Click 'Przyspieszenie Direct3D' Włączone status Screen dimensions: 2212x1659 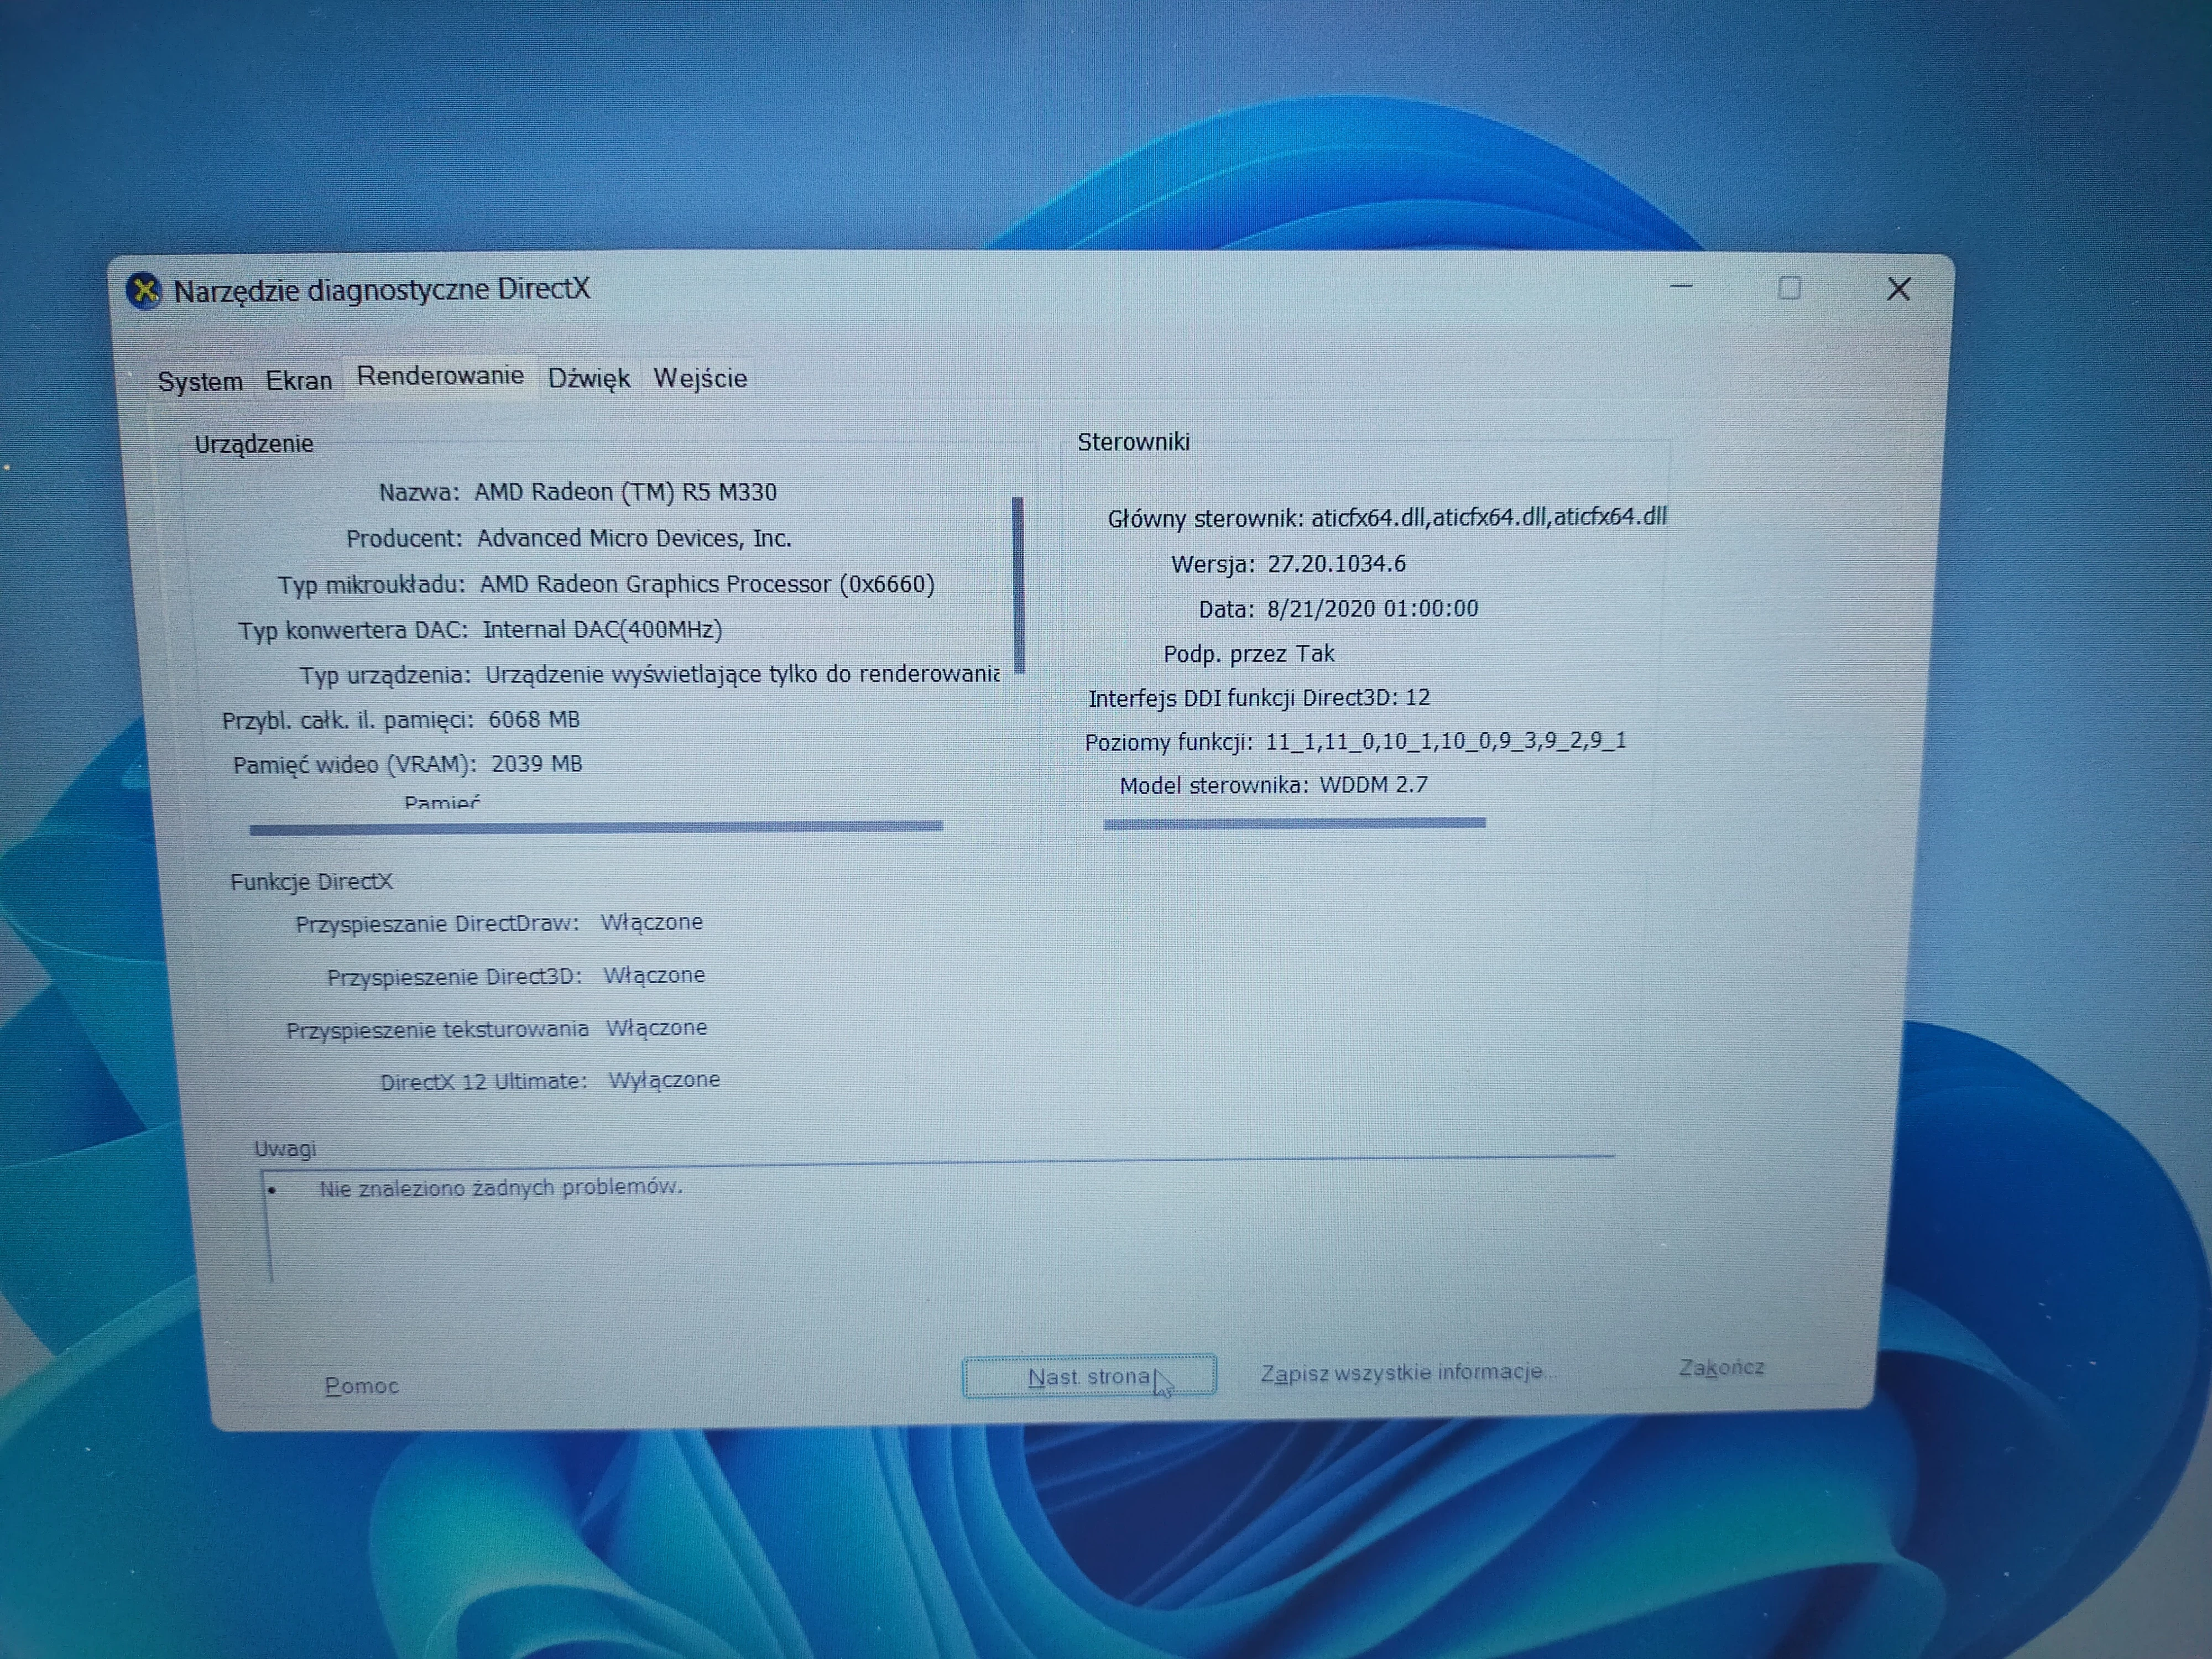pyautogui.click(x=653, y=975)
